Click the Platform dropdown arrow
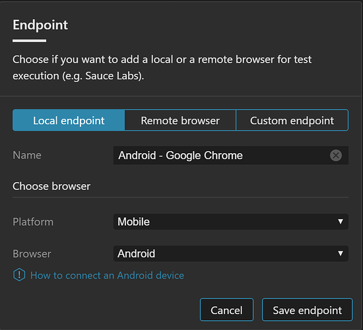Viewport: 363px width, 330px height. point(341,222)
